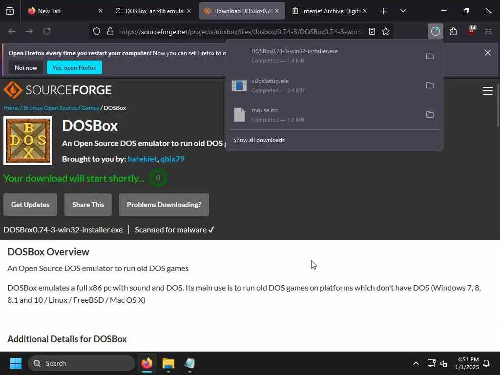This screenshot has width=500, height=375.
Task: Open Firefox application menu
Action: tap(488, 31)
